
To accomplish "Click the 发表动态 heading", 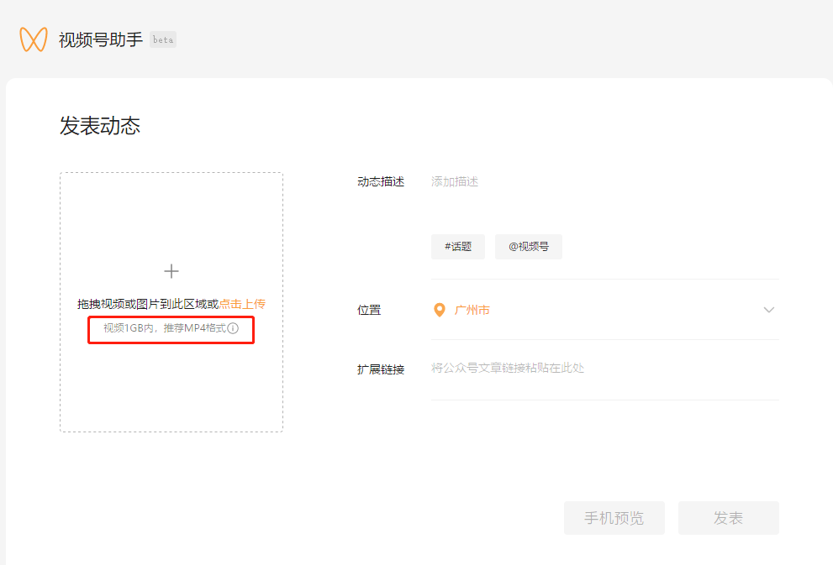I will 100,126.
